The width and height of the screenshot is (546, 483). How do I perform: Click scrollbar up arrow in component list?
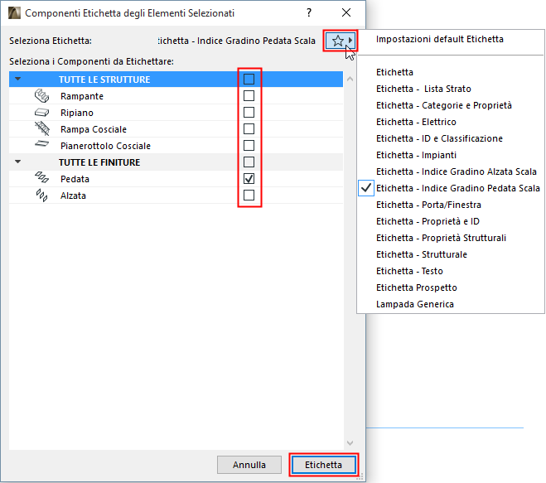(350, 79)
